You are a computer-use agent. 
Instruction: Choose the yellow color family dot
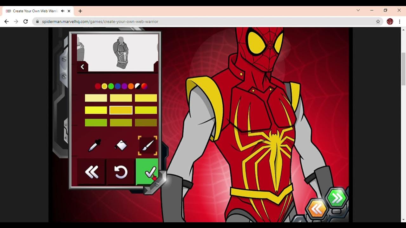(104, 86)
